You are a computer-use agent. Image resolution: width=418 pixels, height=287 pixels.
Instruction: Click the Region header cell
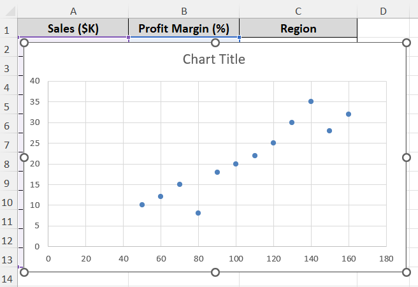(x=298, y=29)
